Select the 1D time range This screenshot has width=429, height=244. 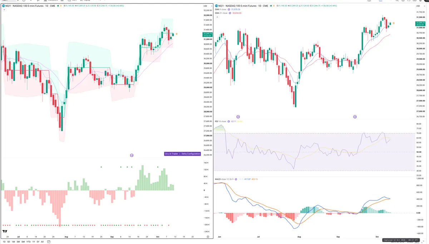point(4,242)
